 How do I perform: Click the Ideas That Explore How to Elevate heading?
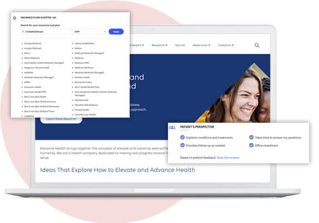pos(118,170)
